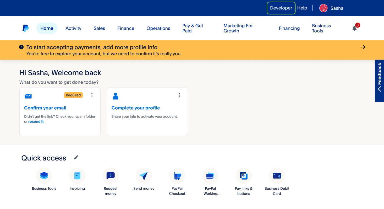
Task: Click the Complete your profile heading link
Action: 136,108
